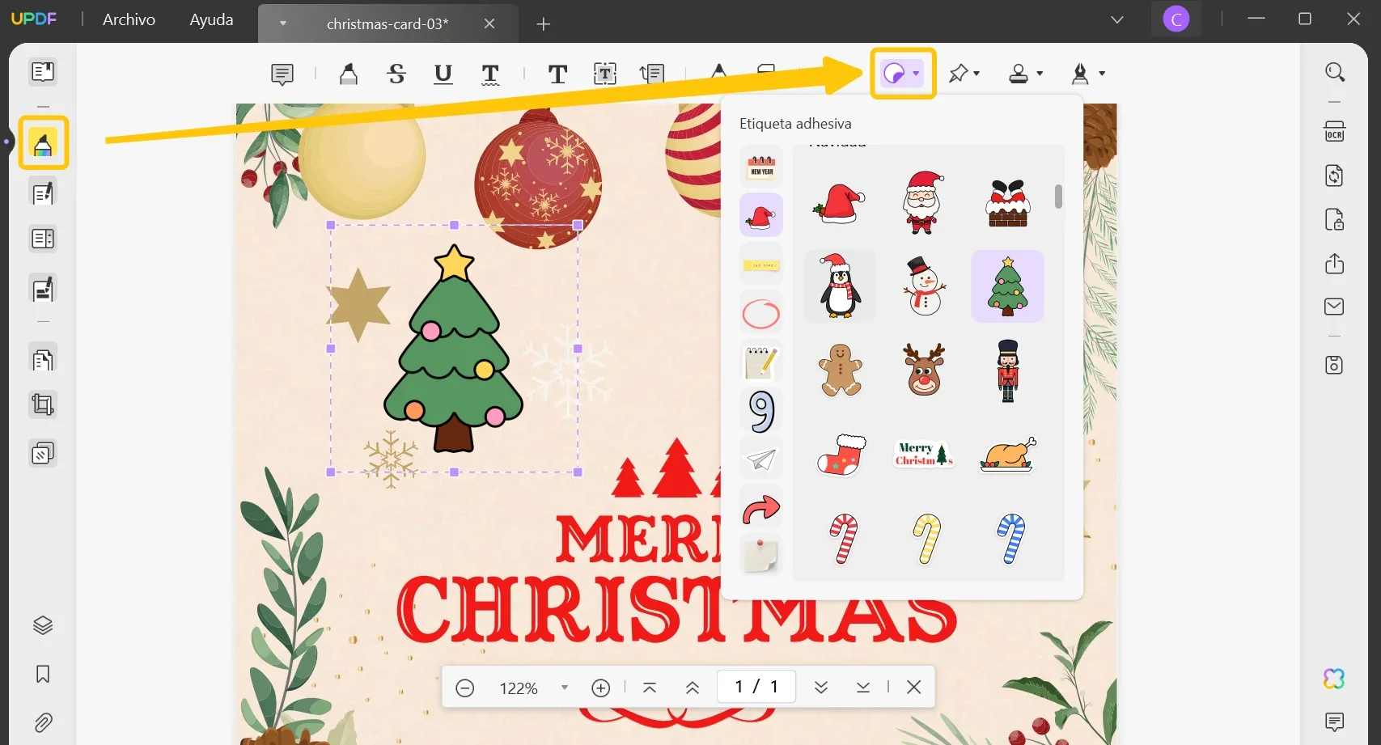Click the Share file icon

tap(1335, 264)
